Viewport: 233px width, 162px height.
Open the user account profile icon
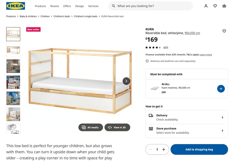206,6
